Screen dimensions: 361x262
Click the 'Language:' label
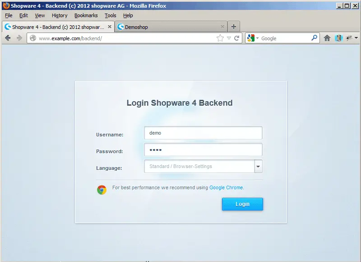coord(109,168)
